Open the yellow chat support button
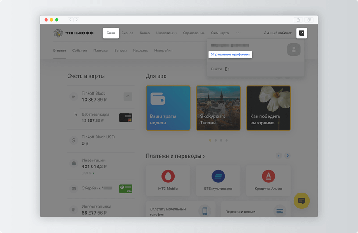The width and height of the screenshot is (358, 233). point(301,201)
